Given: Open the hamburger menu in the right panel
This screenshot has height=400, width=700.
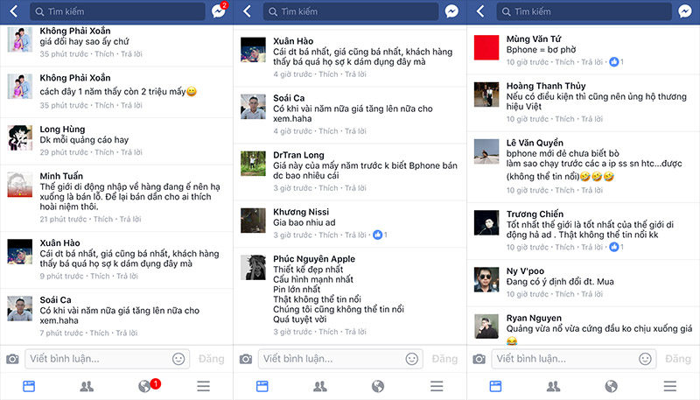Looking at the screenshot, I should [669, 386].
